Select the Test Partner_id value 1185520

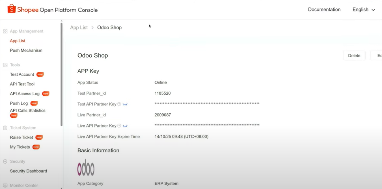[x=163, y=93]
